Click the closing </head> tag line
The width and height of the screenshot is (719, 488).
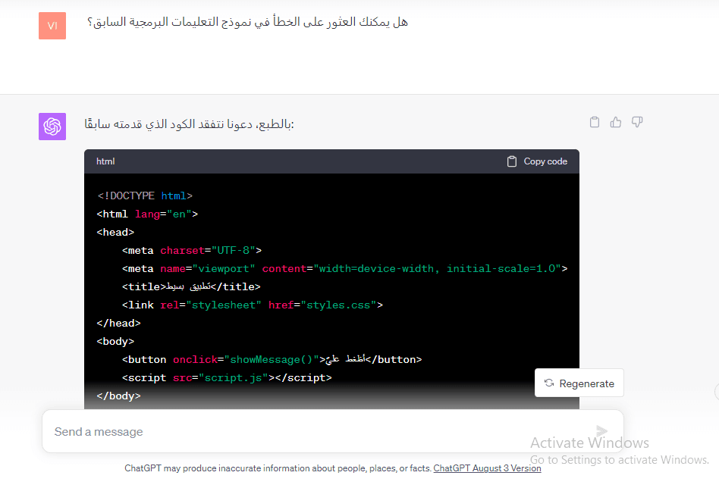click(119, 323)
